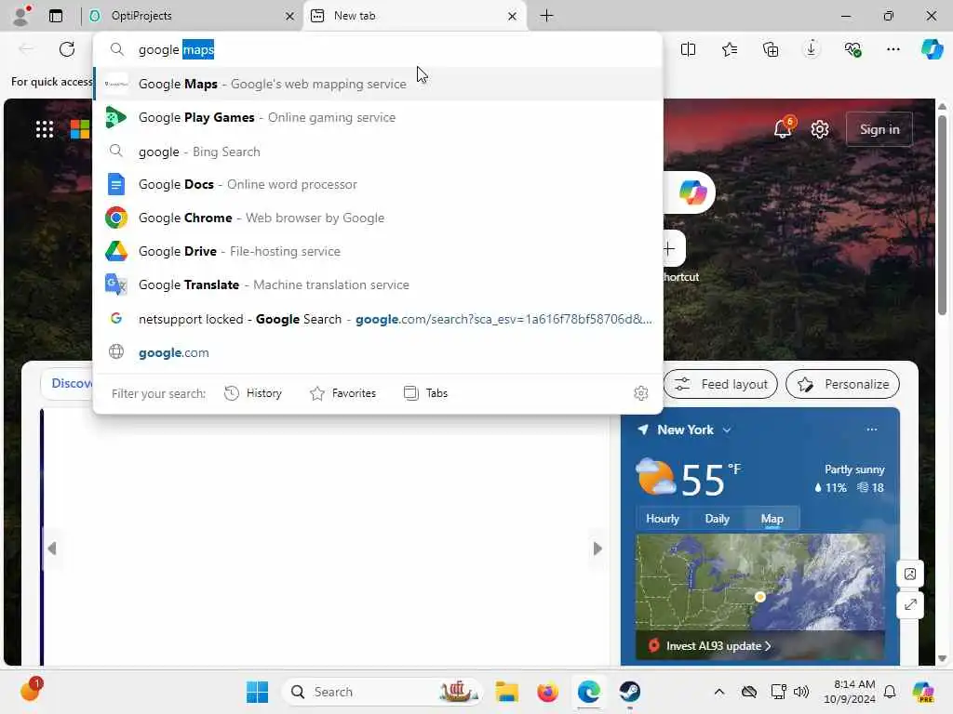The height and width of the screenshot is (714, 953).
Task: Click the Sign in button
Action: click(x=879, y=129)
